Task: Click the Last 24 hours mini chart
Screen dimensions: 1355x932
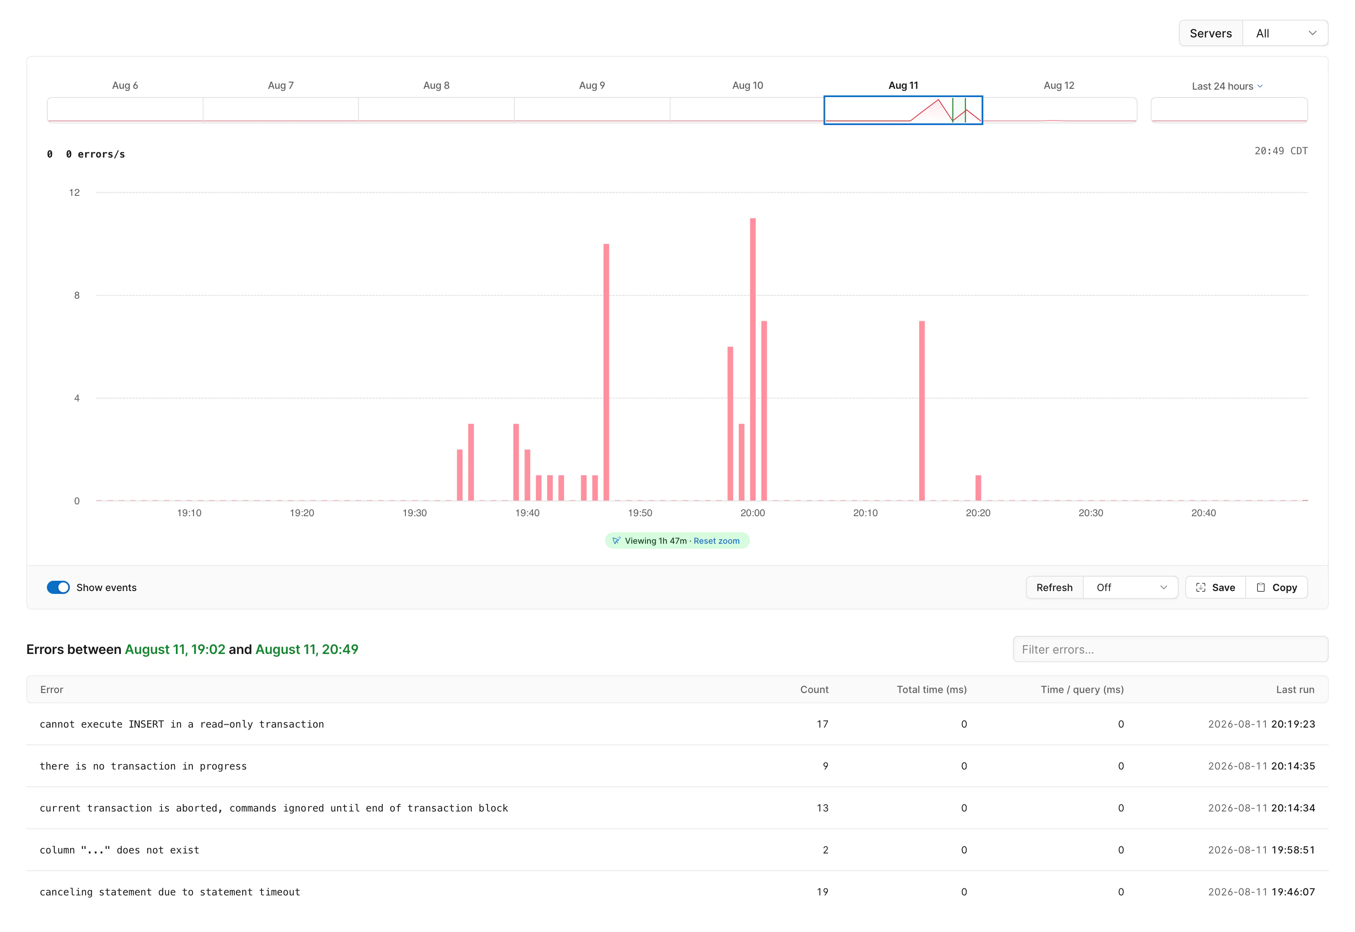Action: 1229,110
